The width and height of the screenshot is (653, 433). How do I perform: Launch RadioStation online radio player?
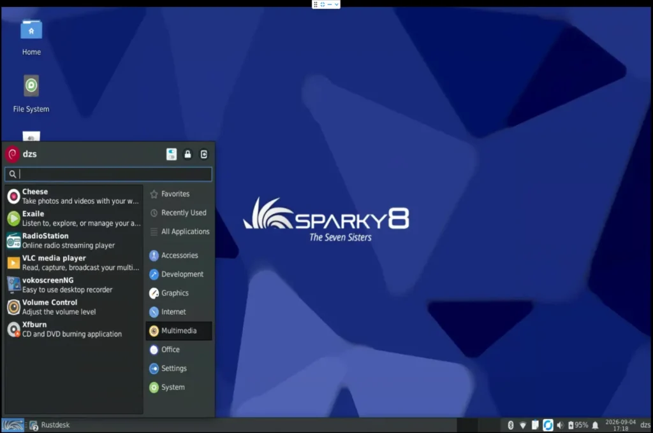(74, 241)
